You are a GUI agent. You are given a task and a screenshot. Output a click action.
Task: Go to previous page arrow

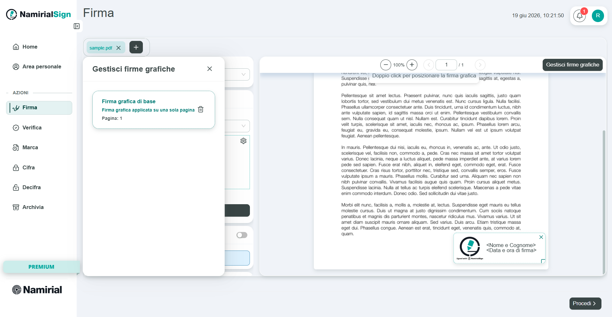tap(429, 65)
